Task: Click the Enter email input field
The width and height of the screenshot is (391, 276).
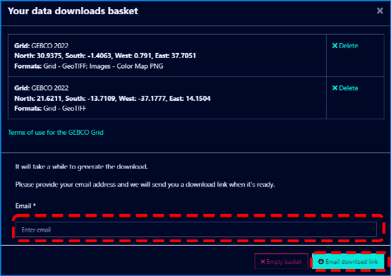Action: [196, 229]
